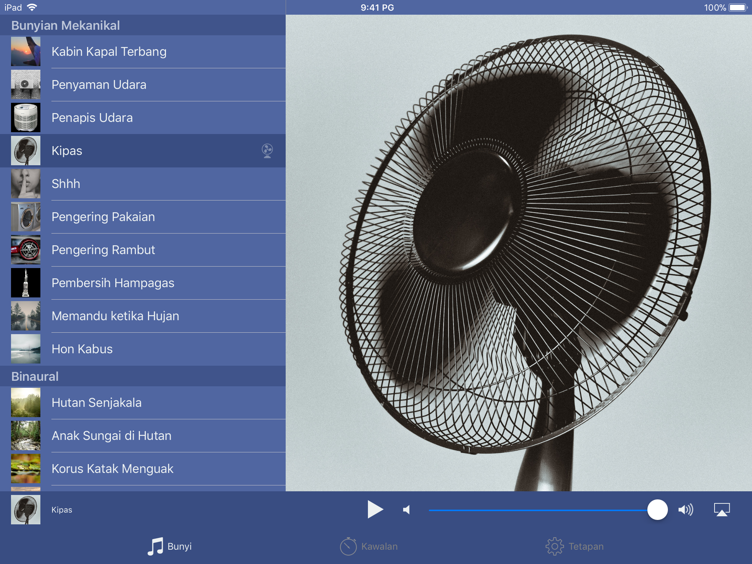Switch to the Bunyi tab

(170, 546)
